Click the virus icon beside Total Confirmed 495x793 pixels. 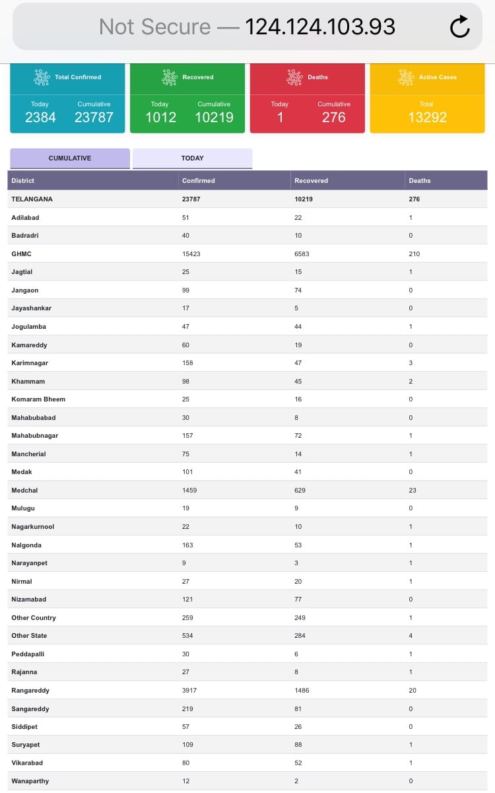[x=42, y=77]
